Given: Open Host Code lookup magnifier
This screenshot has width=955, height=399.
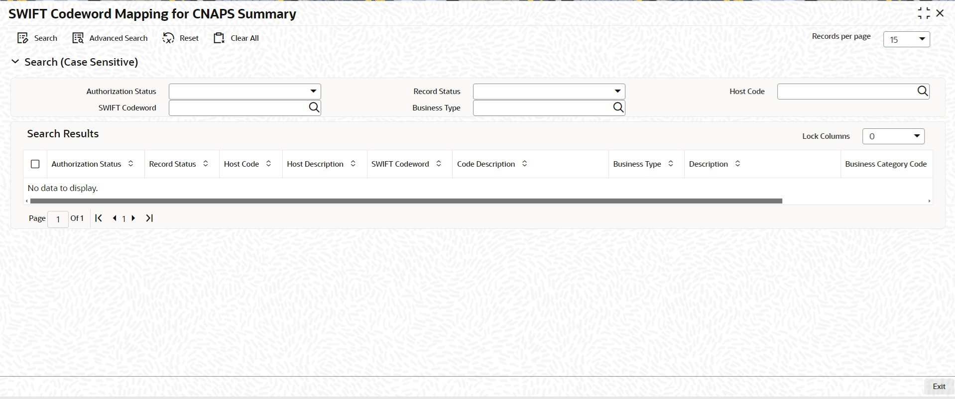Looking at the screenshot, I should (x=923, y=91).
